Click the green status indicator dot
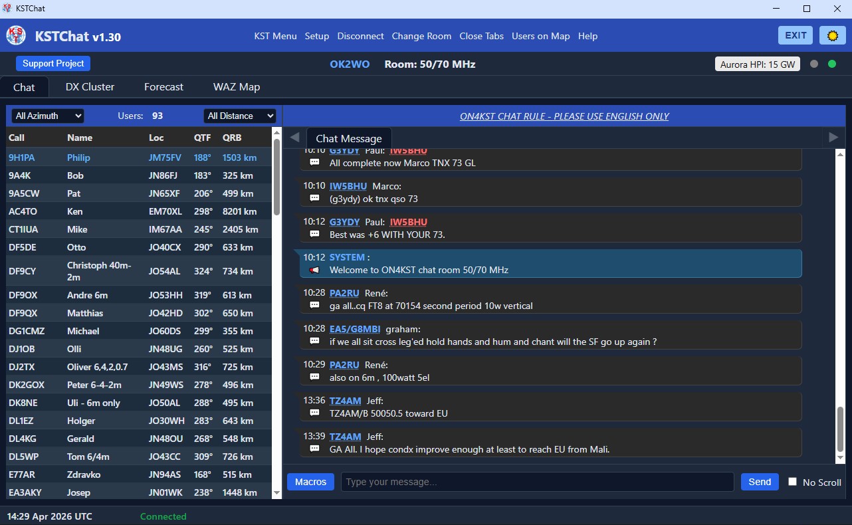 [831, 64]
